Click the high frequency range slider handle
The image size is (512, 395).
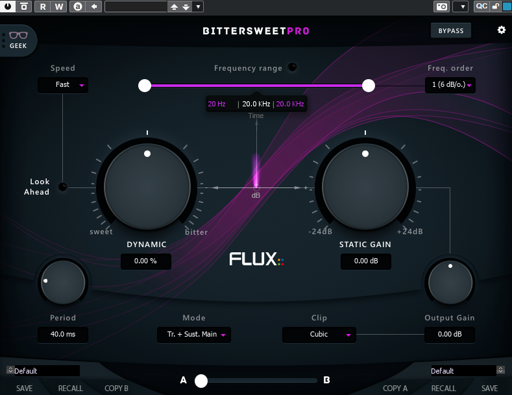369,86
